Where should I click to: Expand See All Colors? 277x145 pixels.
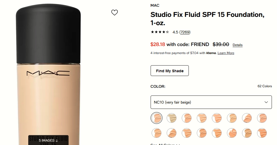coord(165,144)
